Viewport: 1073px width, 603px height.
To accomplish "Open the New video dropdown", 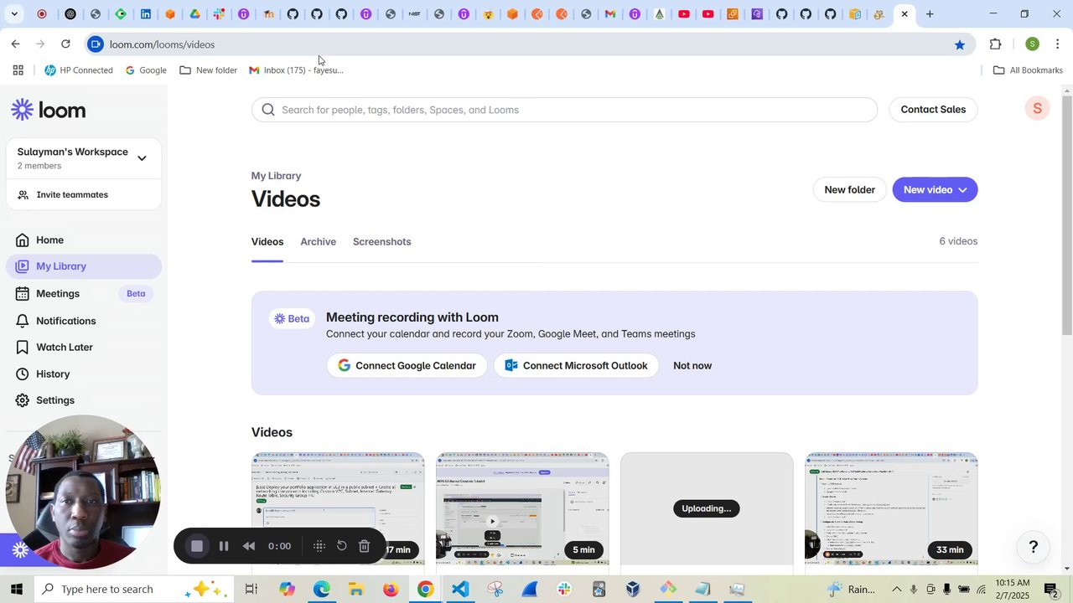I will coord(935,190).
